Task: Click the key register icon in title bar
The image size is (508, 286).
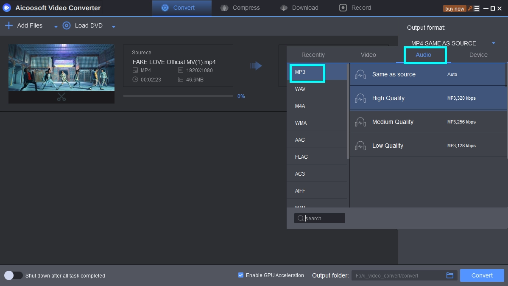Action: 470,8
